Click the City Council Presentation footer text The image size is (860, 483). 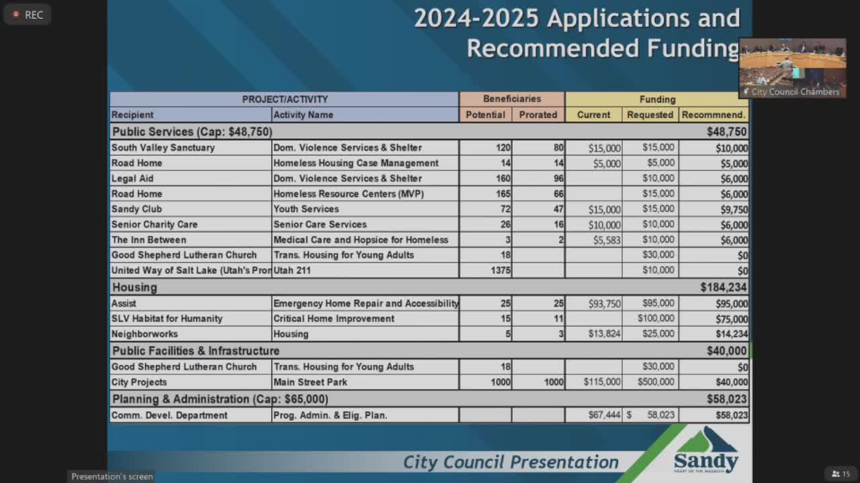tap(510, 462)
